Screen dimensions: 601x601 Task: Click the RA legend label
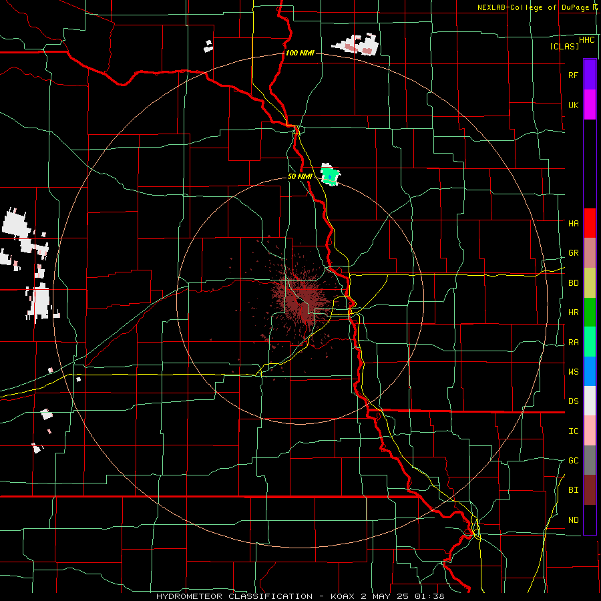point(573,342)
